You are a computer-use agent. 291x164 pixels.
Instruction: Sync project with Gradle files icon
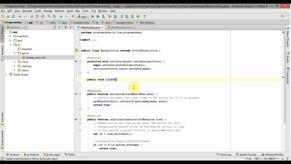point(122,16)
